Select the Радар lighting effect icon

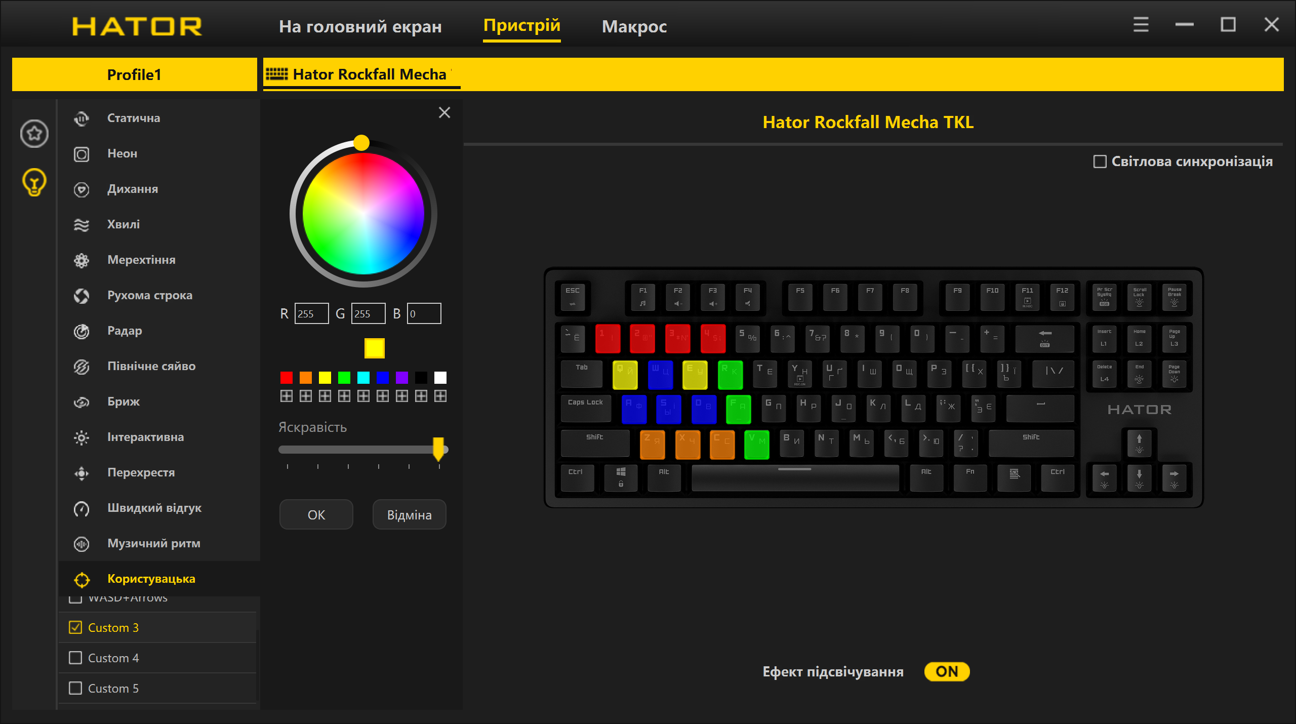[x=82, y=331]
